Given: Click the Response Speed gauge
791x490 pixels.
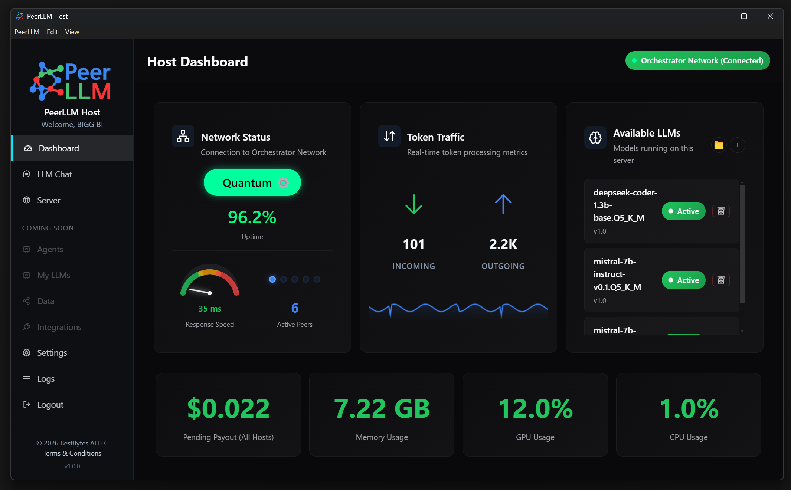Looking at the screenshot, I should pos(209,281).
